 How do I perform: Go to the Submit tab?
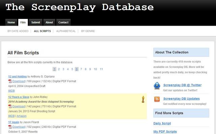[35, 22]
